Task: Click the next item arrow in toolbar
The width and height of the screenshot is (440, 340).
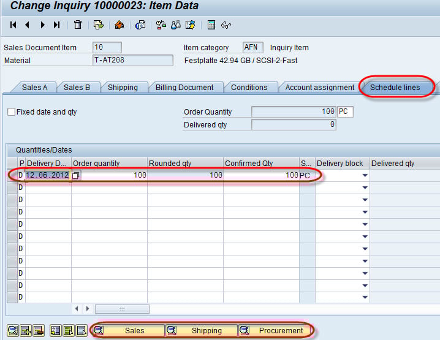Action: [42, 25]
